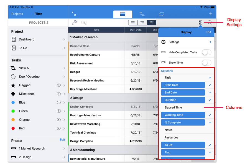Toggle Hide Completed Tasks switch
This screenshot has width=250, height=168.
point(206,52)
